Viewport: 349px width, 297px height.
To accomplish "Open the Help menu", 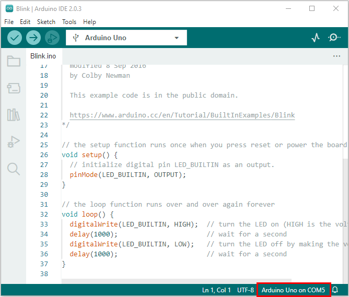I will tap(89, 22).
